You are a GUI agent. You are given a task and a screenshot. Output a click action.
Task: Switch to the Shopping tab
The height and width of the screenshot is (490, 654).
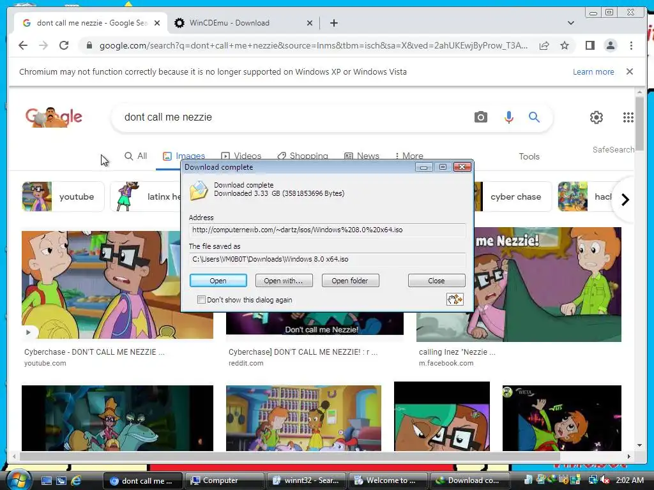coord(303,156)
